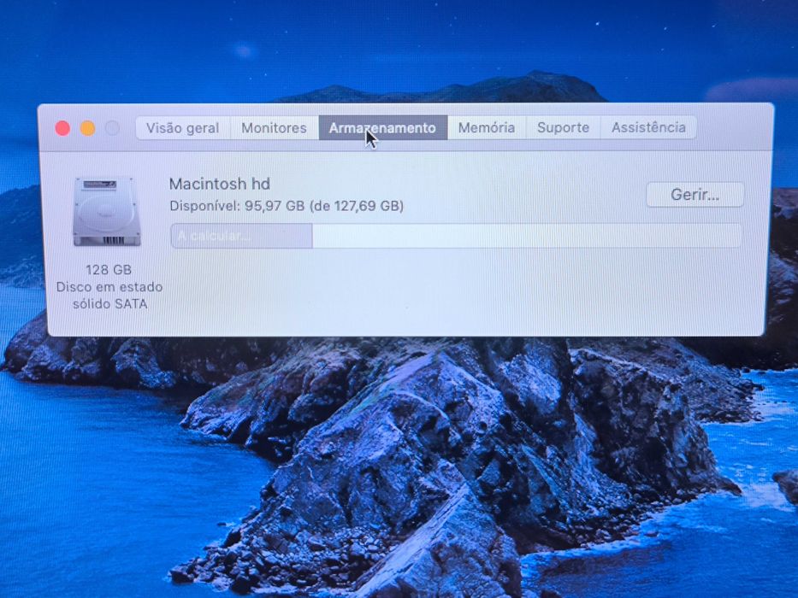
Task: Switch to the Visão geral tab
Action: click(183, 127)
